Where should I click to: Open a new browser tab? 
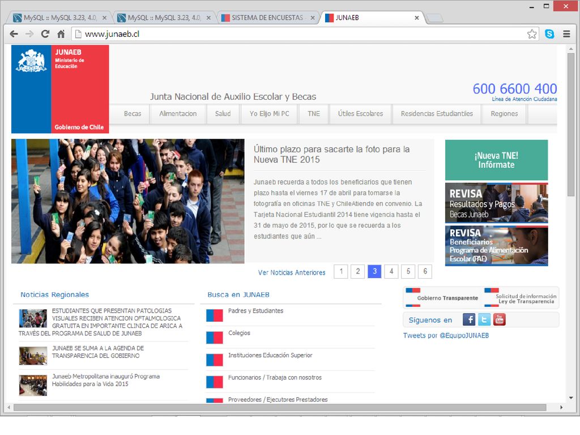(435, 18)
